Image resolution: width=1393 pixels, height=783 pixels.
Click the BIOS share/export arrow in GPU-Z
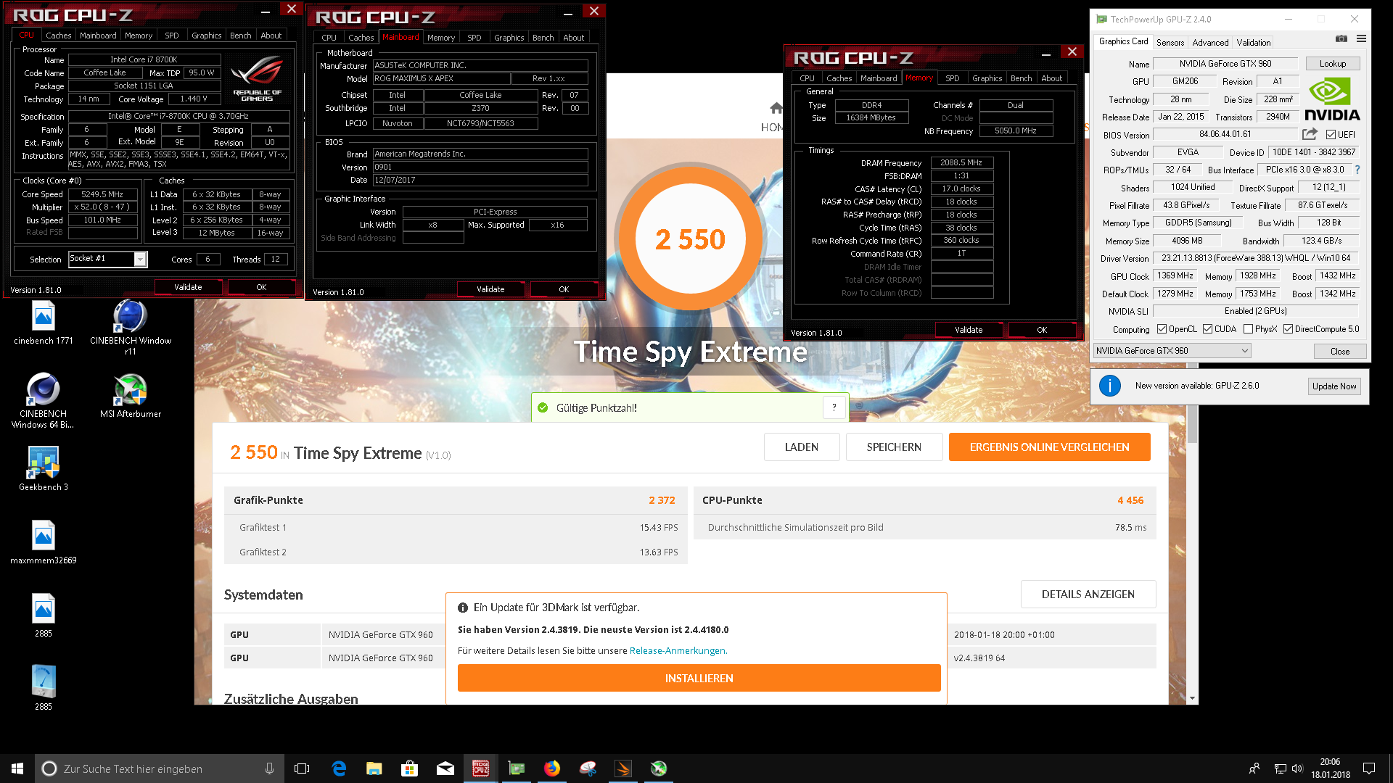click(1310, 134)
